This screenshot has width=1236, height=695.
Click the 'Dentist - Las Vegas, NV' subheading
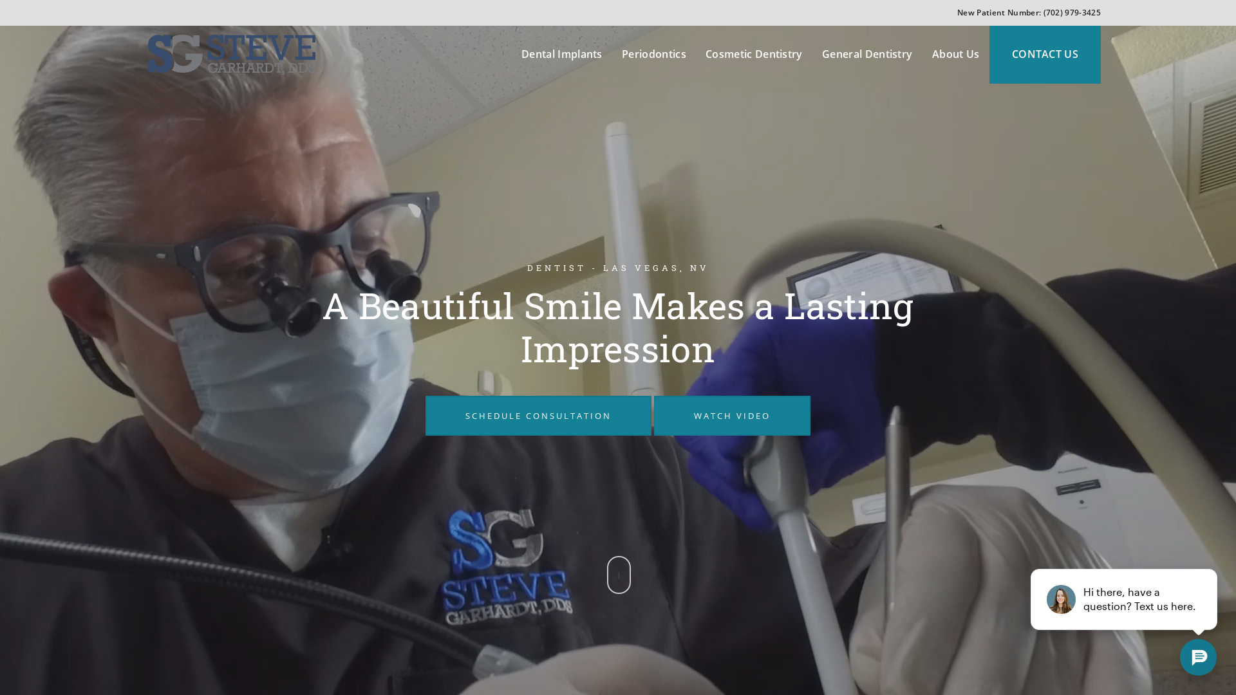618,268
